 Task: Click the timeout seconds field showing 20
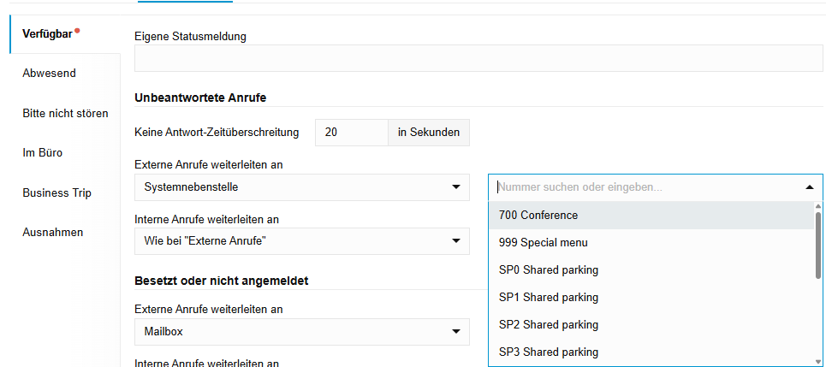(351, 132)
